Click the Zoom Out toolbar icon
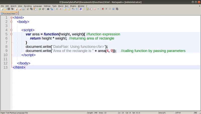Screen dimensions: 201x114 pos(60,9)
